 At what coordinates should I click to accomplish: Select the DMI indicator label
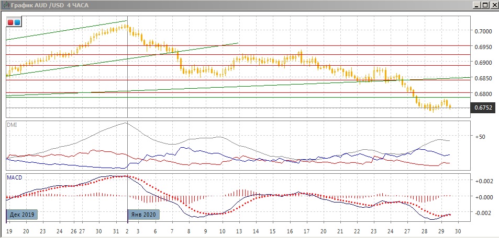point(11,125)
